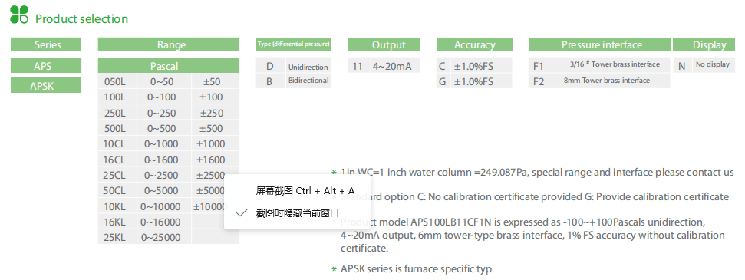Click ±1.0%FS in the G accuracy row
The height and width of the screenshot is (280, 745).
pyautogui.click(x=473, y=81)
